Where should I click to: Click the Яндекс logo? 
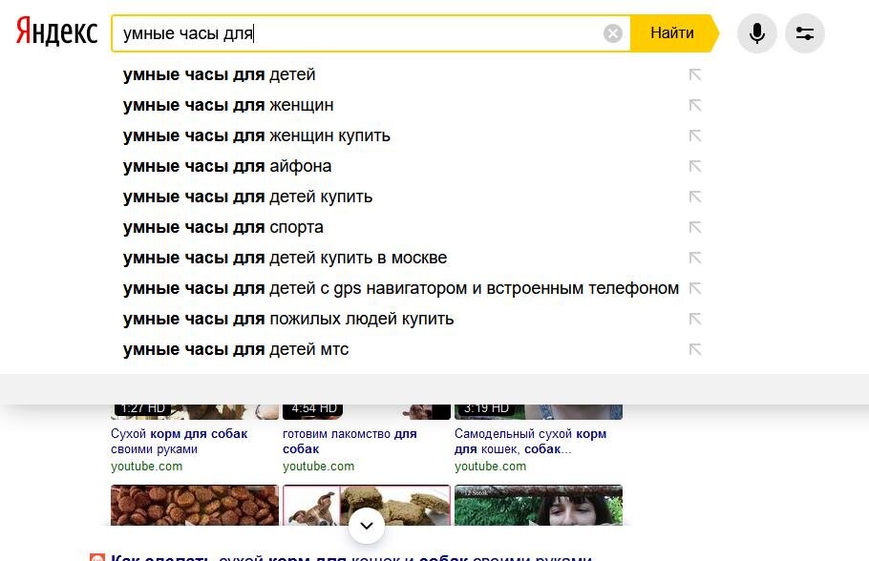pos(56,31)
